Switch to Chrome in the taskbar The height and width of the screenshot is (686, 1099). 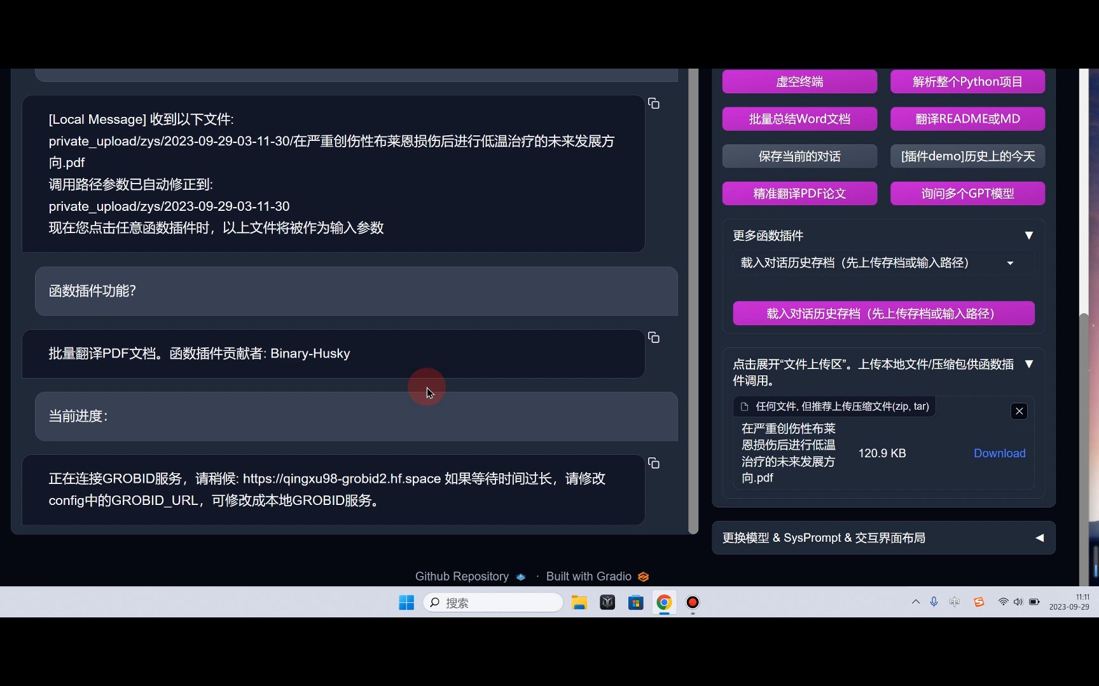click(664, 602)
